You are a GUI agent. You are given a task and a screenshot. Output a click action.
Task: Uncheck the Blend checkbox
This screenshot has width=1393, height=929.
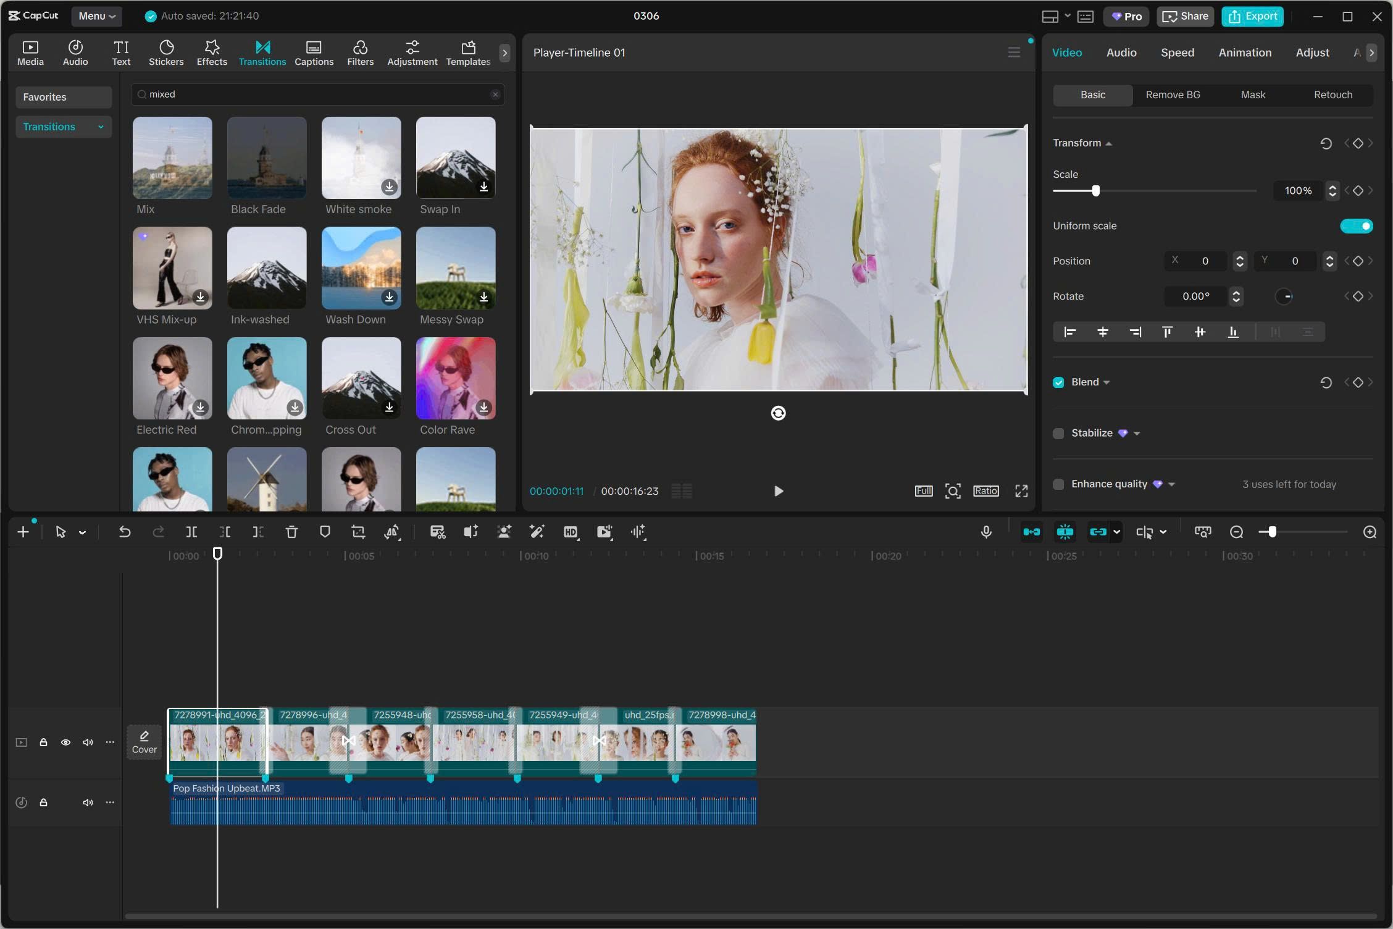pos(1058,382)
